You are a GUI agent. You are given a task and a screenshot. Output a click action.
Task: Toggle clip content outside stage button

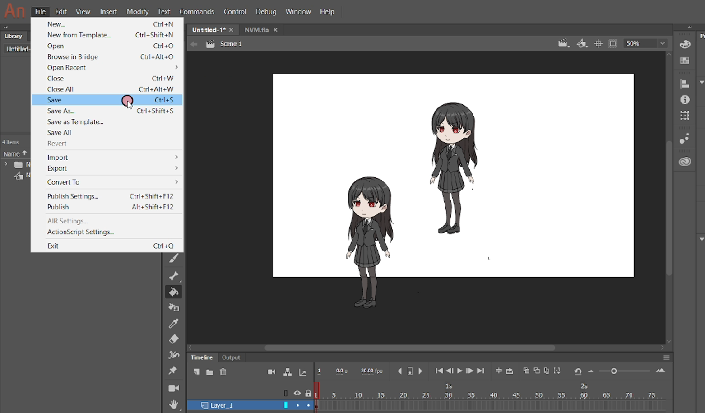(x=612, y=44)
